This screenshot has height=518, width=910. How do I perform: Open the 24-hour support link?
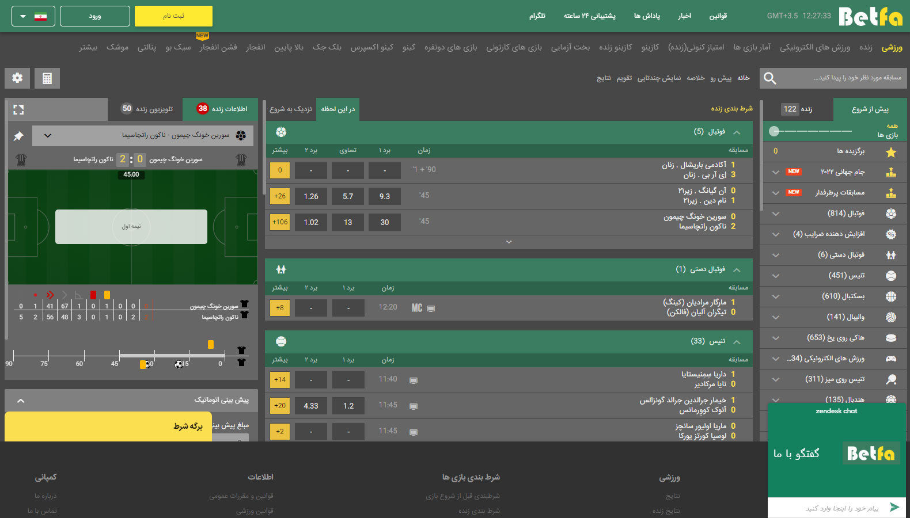tap(590, 16)
